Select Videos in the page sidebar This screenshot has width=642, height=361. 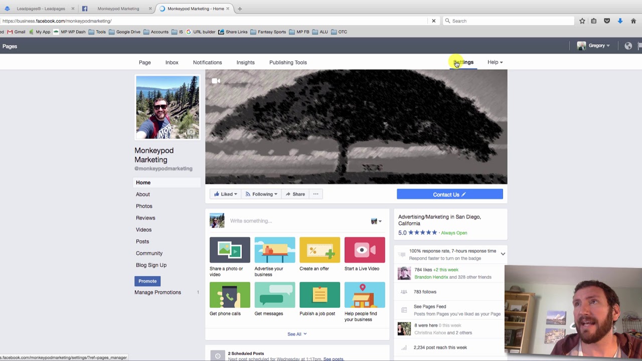[143, 230]
